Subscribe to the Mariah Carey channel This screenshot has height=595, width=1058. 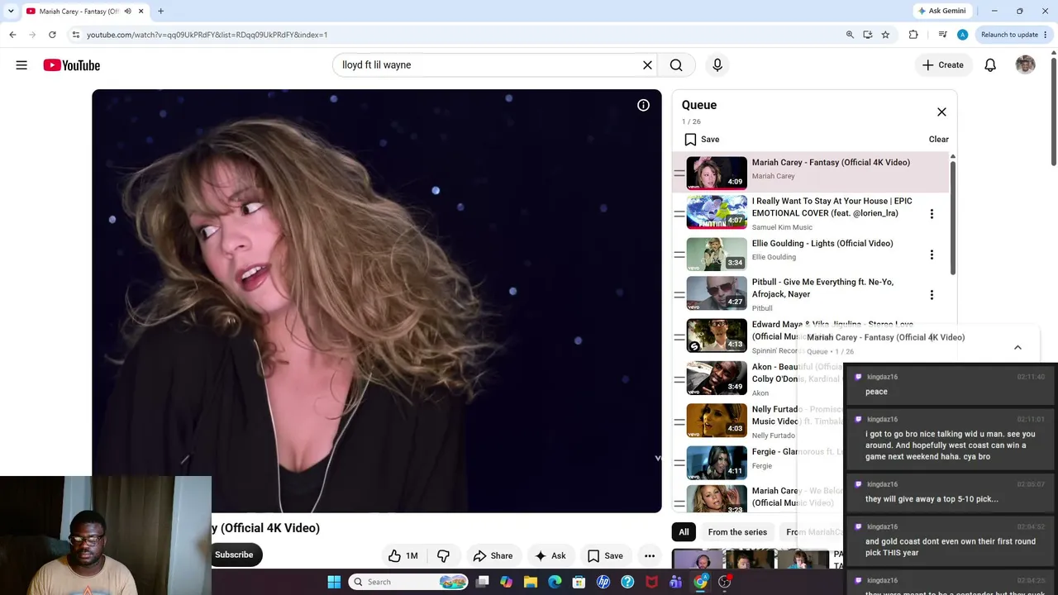pyautogui.click(x=235, y=555)
